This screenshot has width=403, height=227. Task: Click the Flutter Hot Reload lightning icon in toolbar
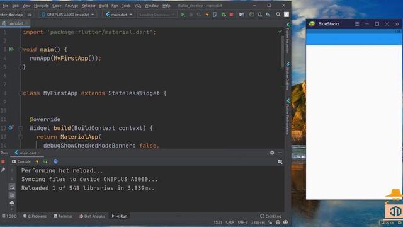(207, 15)
